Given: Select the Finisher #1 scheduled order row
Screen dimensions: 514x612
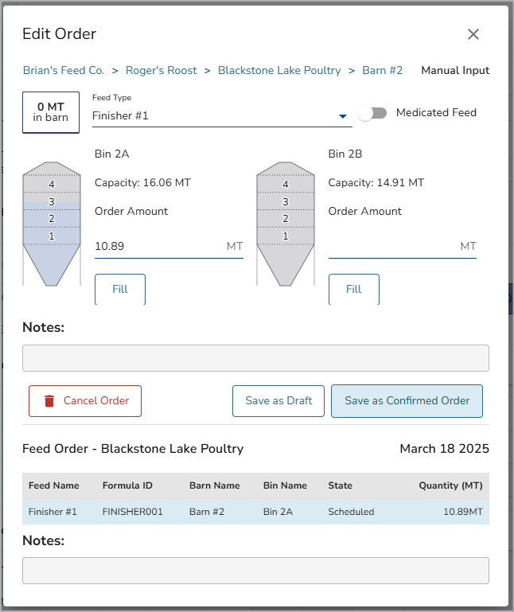Looking at the screenshot, I should pos(255,512).
